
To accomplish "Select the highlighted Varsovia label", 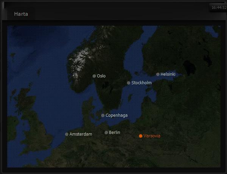I will point(152,136).
